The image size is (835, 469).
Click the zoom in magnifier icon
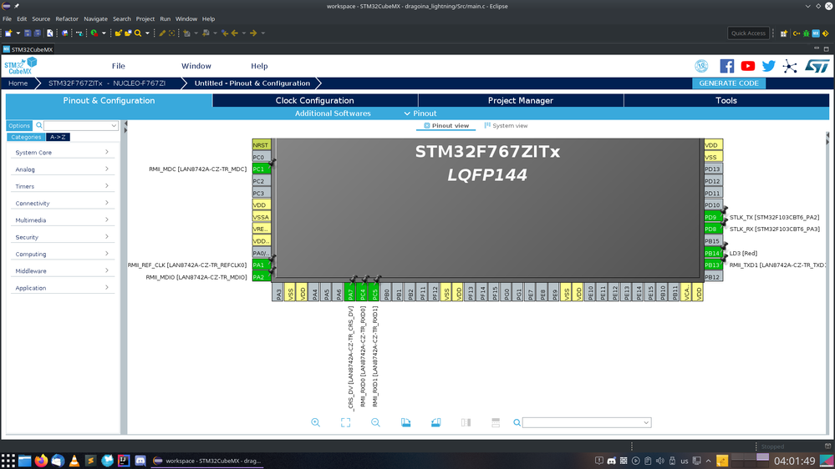coord(315,422)
